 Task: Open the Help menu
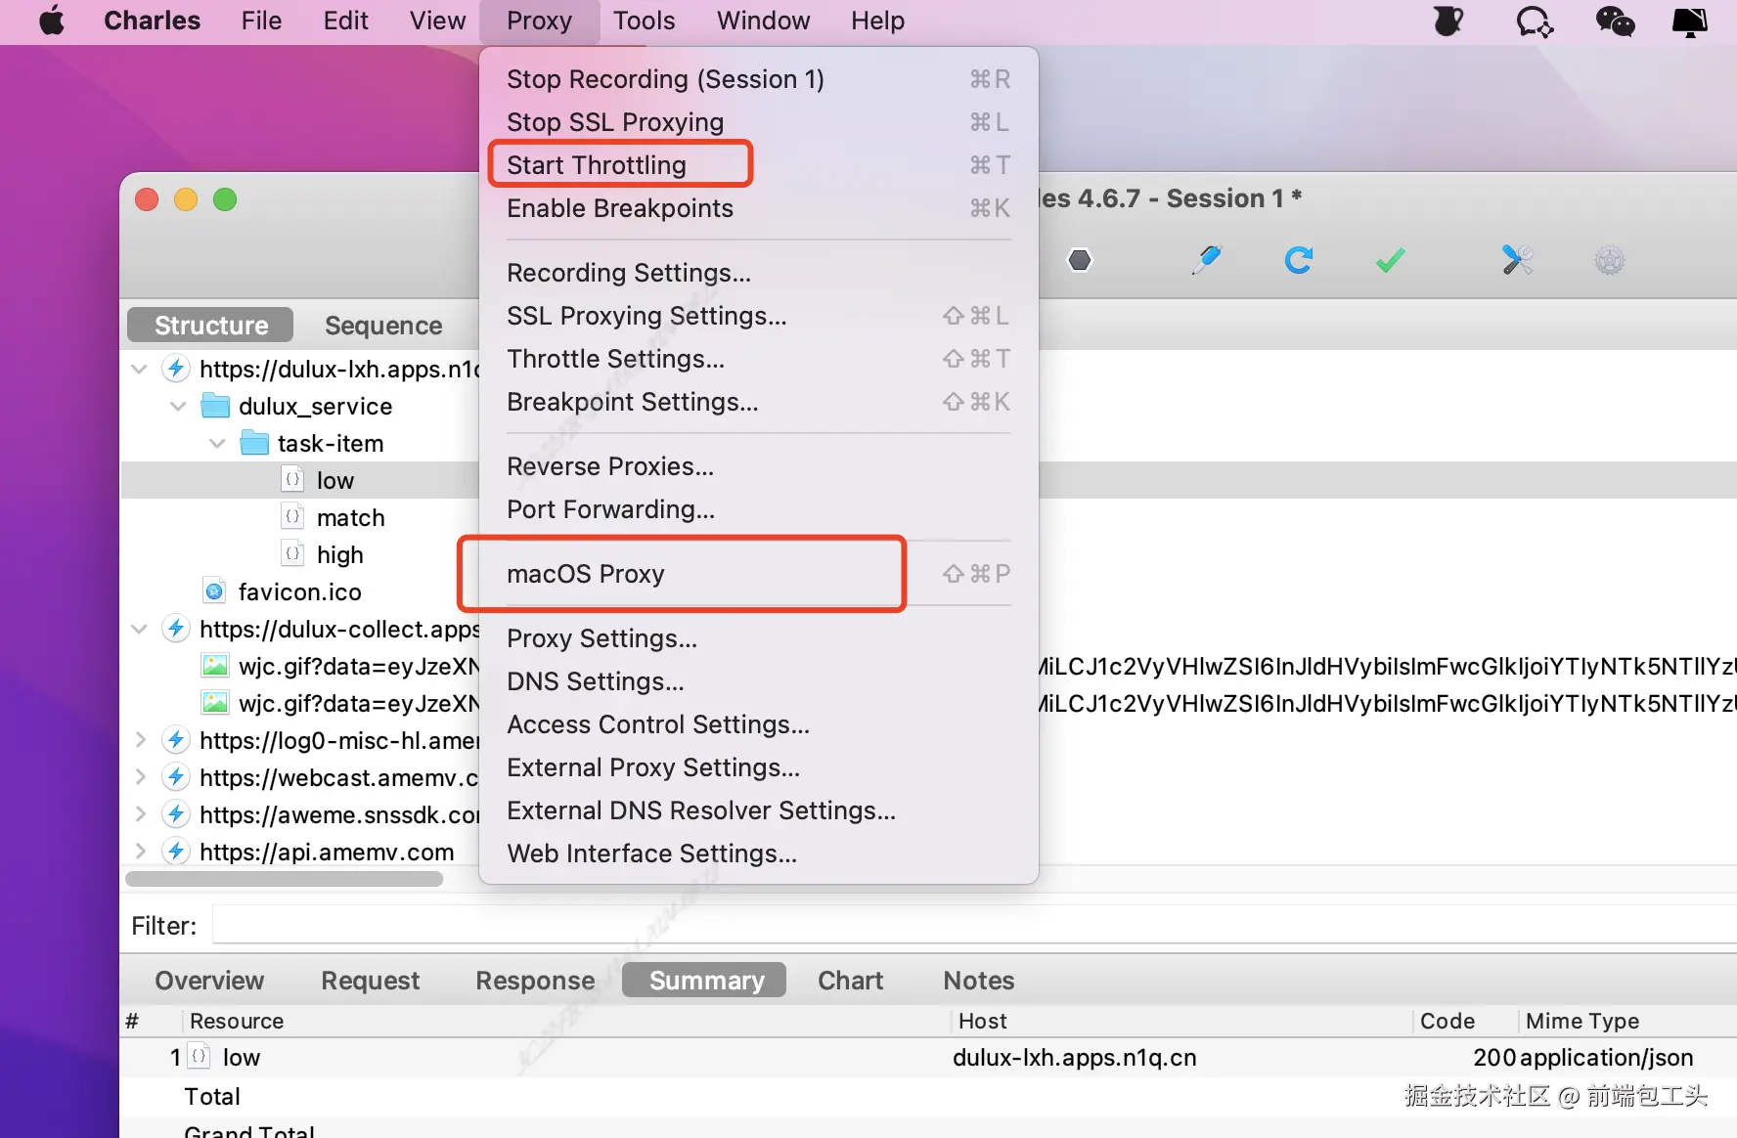click(x=877, y=21)
